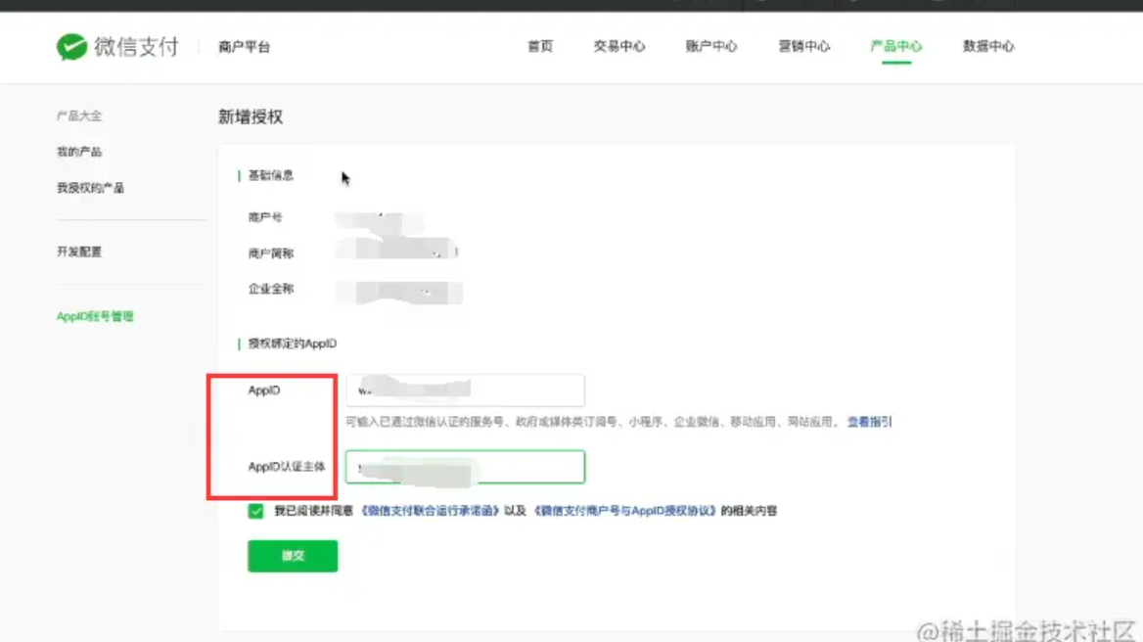Open the 首页 nav tab
Viewport: 1143px width, 642px height.
tap(540, 46)
